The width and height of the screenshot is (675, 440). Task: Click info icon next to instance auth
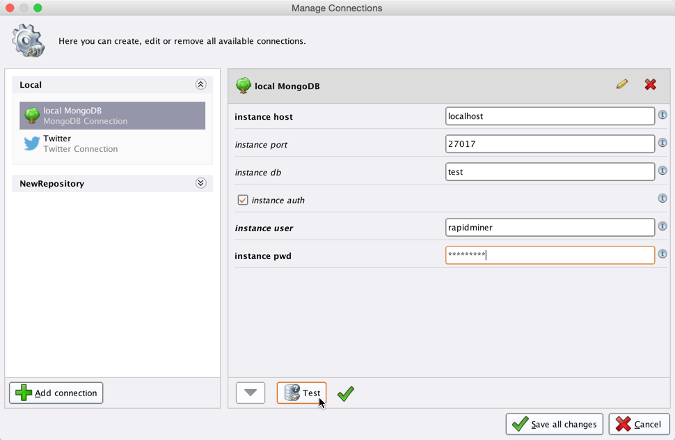point(662,198)
